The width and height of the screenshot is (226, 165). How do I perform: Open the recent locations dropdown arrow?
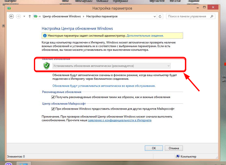(24, 16)
